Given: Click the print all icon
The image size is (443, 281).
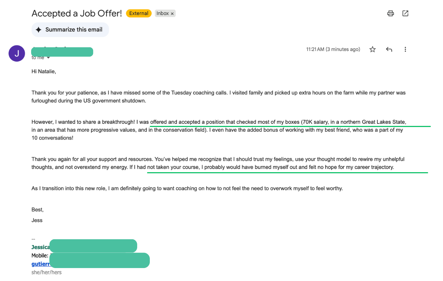Looking at the screenshot, I should coord(390,13).
